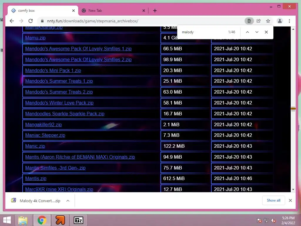
Task: Click the address bar URL
Action: tap(93, 21)
